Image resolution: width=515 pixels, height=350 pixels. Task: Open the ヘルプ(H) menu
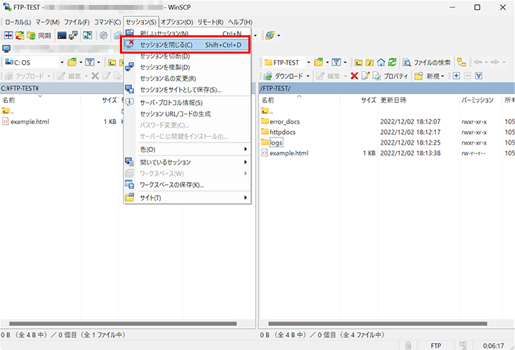coord(240,22)
